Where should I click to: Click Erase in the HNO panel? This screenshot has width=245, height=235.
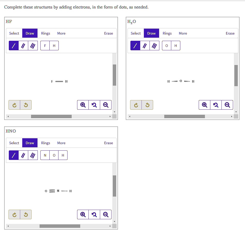[x=108, y=143]
